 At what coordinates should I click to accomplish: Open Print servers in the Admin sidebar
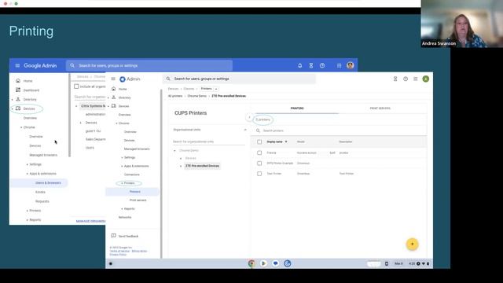pyautogui.click(x=138, y=200)
